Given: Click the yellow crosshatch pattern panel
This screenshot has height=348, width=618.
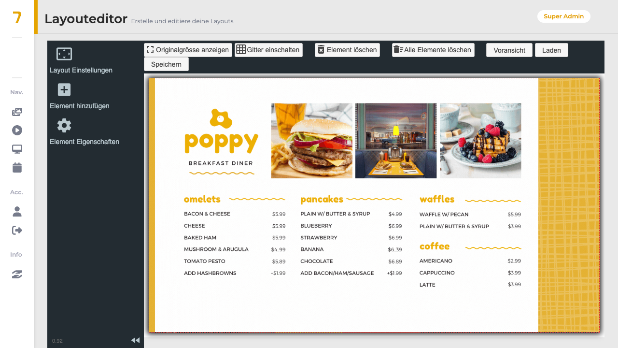Looking at the screenshot, I should tap(569, 205).
